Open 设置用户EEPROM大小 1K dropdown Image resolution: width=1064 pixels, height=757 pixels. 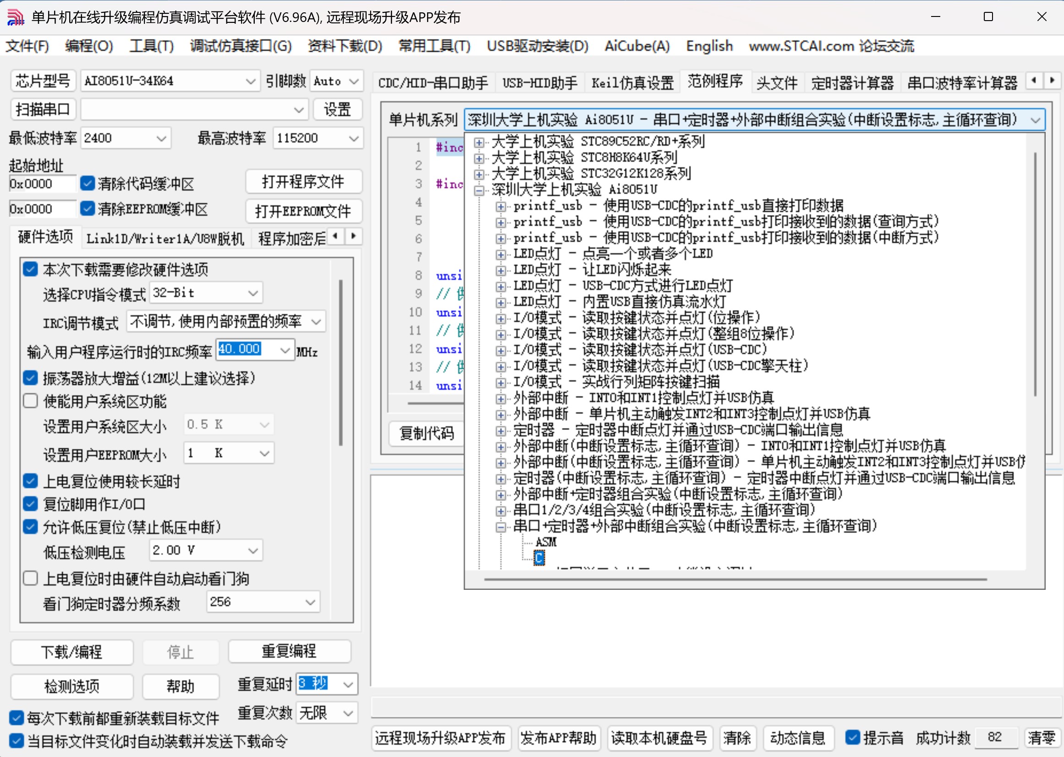(229, 453)
